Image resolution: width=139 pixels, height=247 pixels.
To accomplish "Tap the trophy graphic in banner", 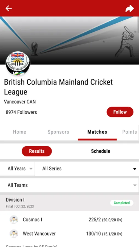I will point(34,49).
